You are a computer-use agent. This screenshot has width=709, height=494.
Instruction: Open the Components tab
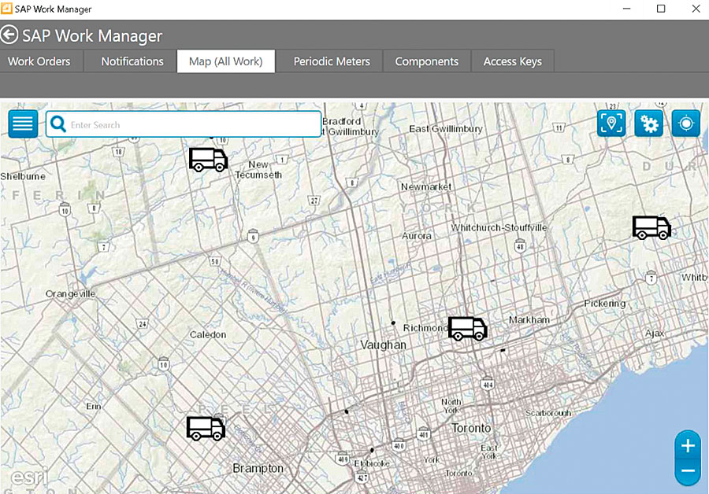(x=426, y=61)
